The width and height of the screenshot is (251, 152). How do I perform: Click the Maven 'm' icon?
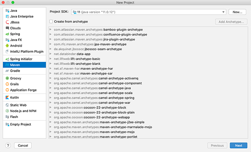[7, 65]
